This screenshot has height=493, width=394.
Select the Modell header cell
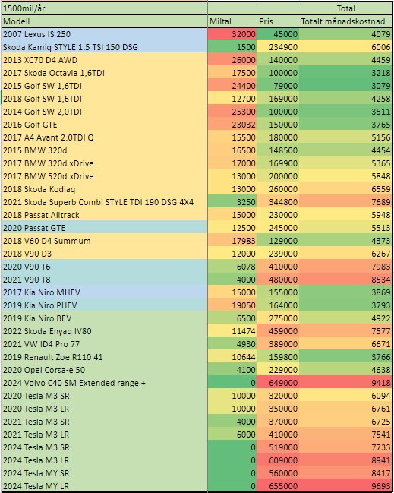pos(105,21)
